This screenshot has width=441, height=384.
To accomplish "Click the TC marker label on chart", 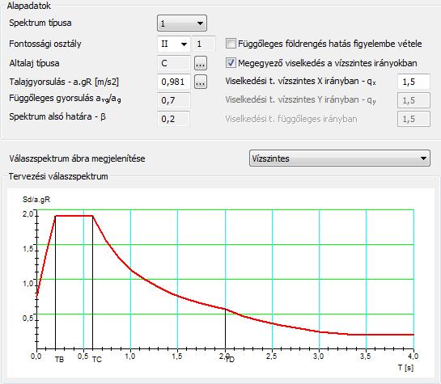I will coord(97,360).
